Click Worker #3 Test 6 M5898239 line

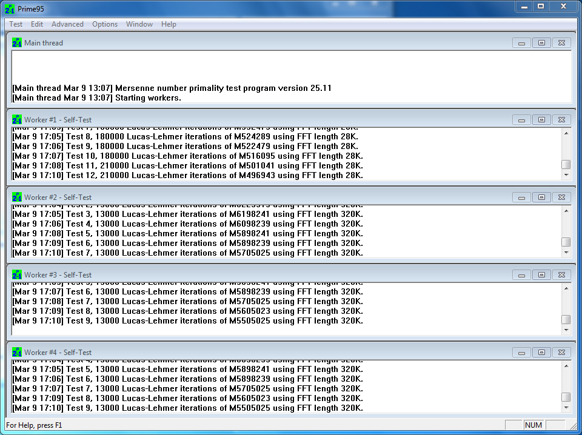[187, 291]
